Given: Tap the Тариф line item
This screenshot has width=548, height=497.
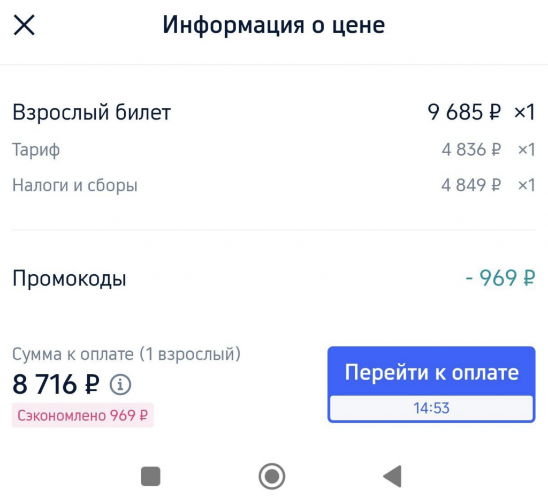Looking at the screenshot, I should click(x=273, y=150).
